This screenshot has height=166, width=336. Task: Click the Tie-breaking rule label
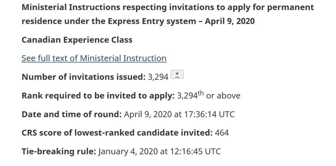[x=59, y=151]
